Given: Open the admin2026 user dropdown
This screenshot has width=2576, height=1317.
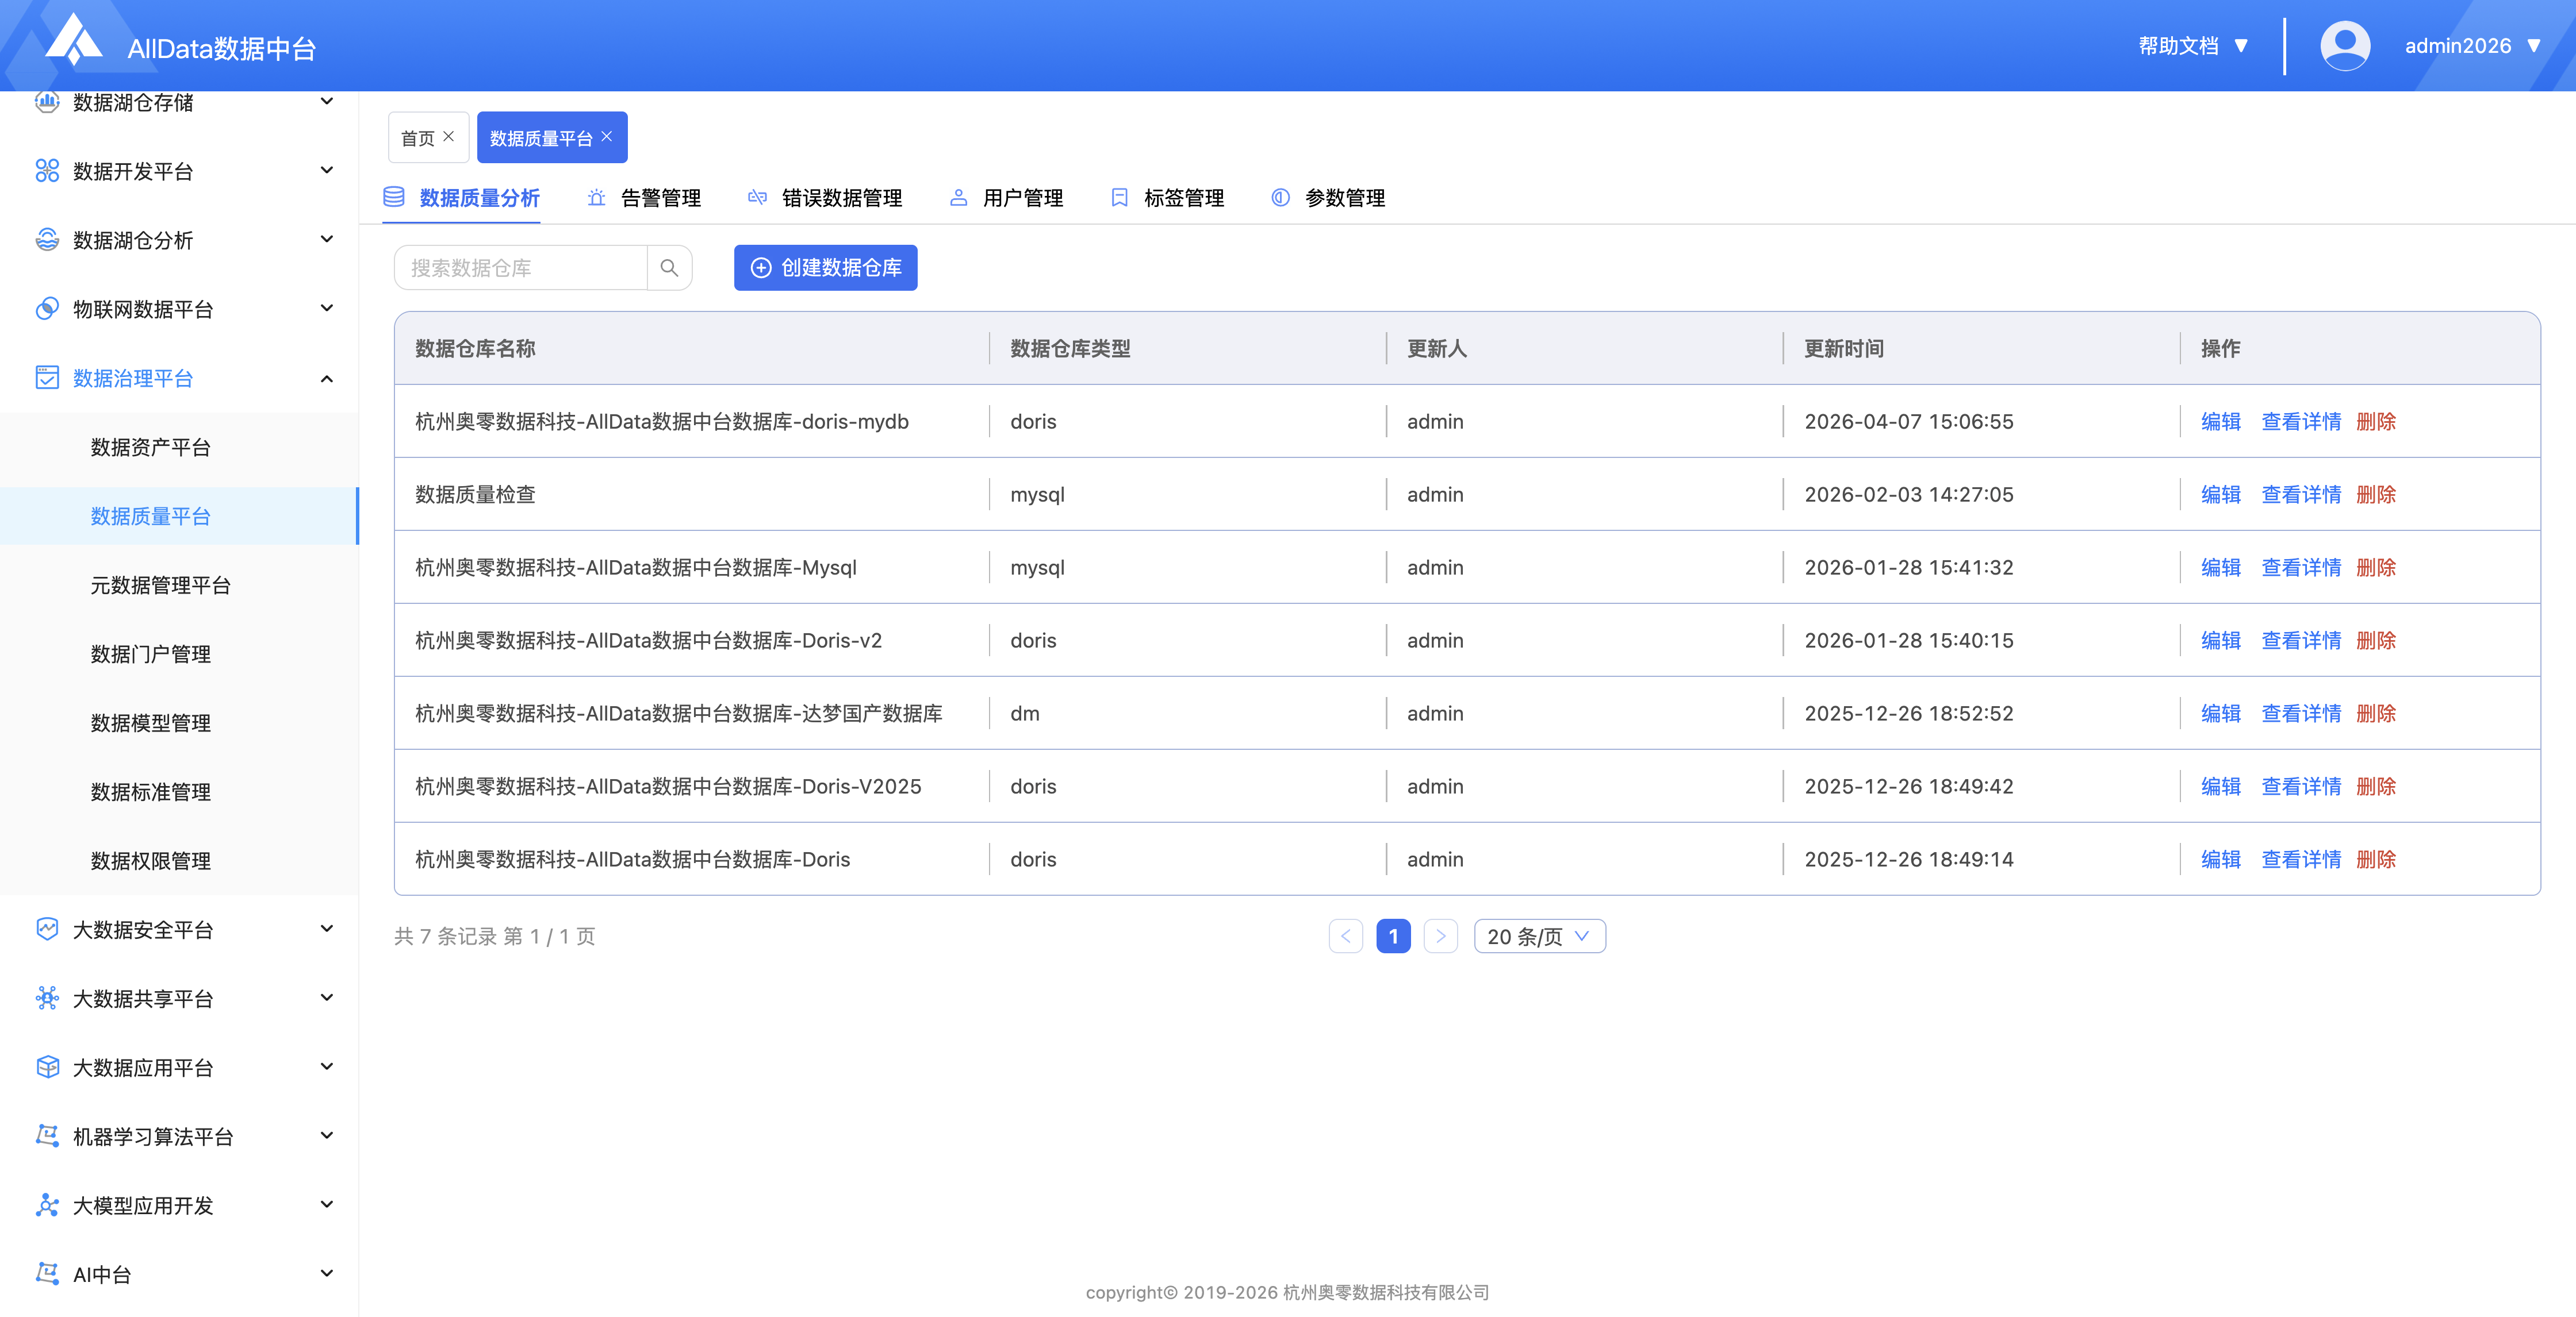Looking at the screenshot, I should [x=2472, y=46].
